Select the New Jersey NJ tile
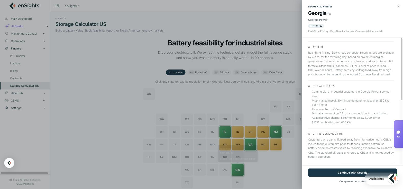The image size is (403, 189). [x=276, y=132]
